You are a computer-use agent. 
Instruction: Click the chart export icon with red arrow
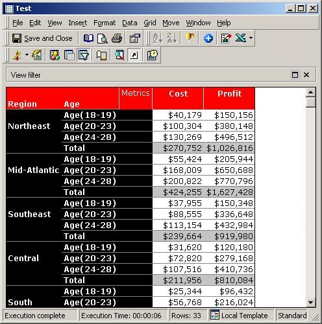tap(226, 38)
